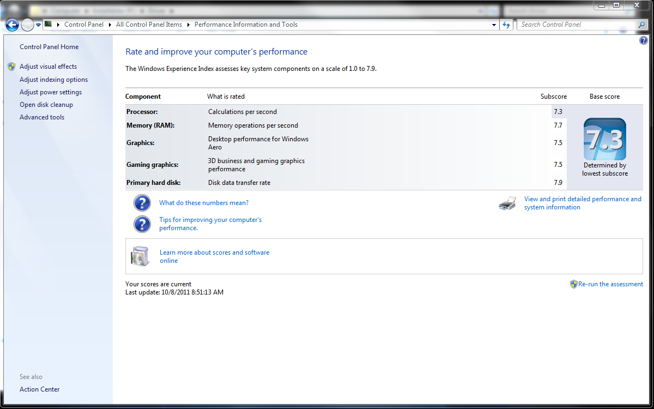This screenshot has width=654, height=409.
Task: Click the 'Subscore' column header
Action: tap(554, 97)
